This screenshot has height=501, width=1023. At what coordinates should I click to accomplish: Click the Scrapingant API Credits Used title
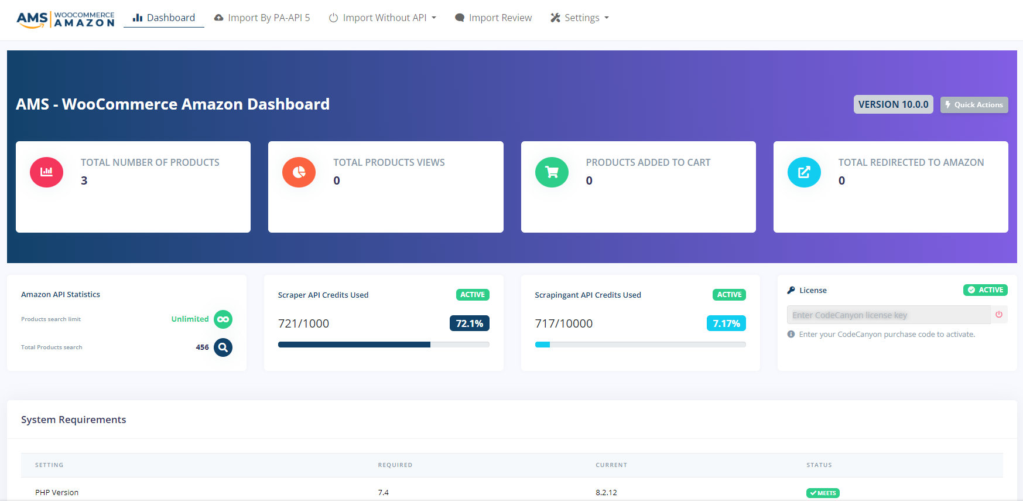point(588,295)
